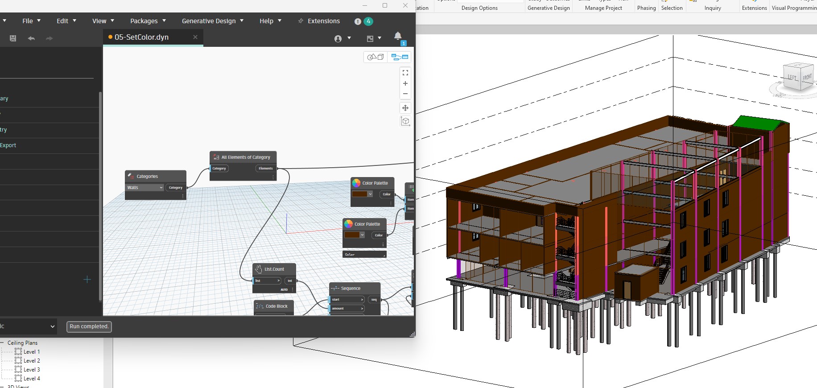
Task: Click the upper Color Palette brown swatch
Action: (x=359, y=194)
